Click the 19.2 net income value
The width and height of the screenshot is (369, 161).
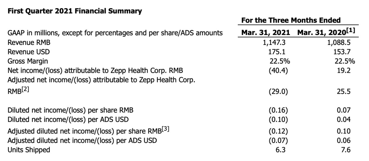tap(347, 70)
